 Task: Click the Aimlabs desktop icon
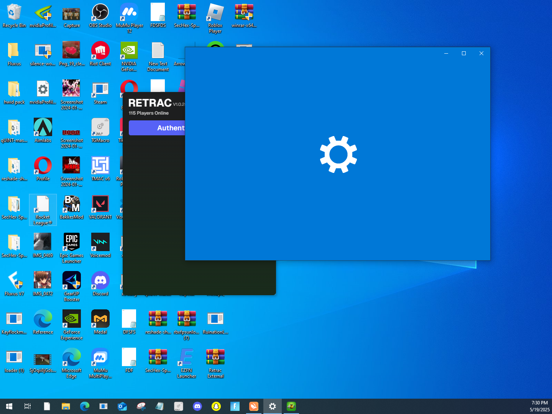[43, 131]
